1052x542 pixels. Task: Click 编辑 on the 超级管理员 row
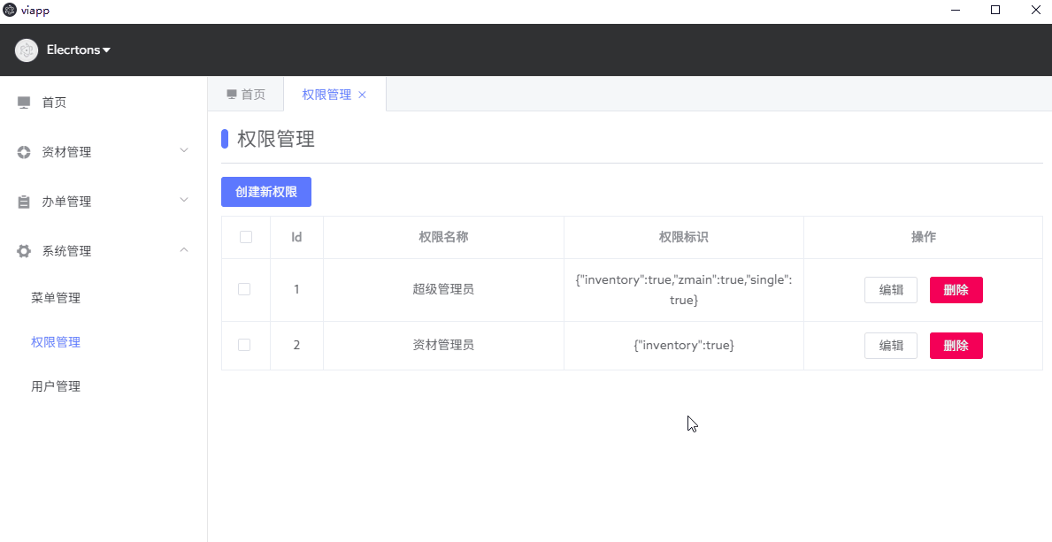[x=890, y=289]
